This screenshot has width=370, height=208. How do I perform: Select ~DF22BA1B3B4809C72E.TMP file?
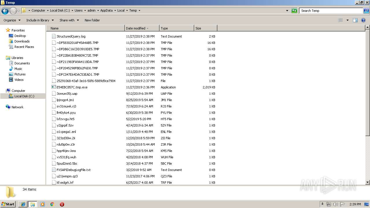pos(77,55)
